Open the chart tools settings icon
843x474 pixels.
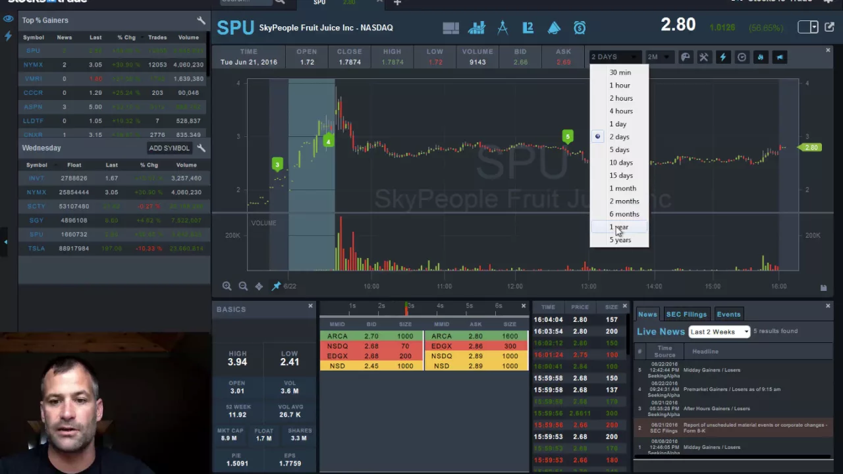[703, 57]
